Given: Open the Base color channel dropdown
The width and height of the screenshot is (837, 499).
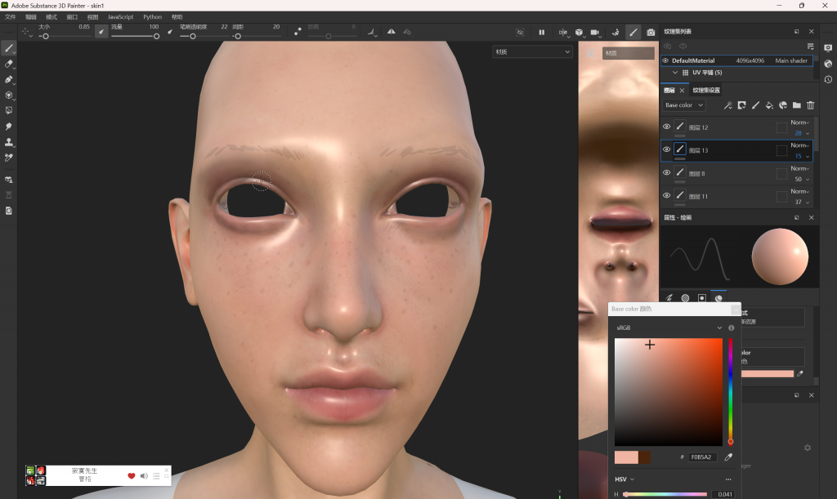Looking at the screenshot, I should [x=683, y=105].
